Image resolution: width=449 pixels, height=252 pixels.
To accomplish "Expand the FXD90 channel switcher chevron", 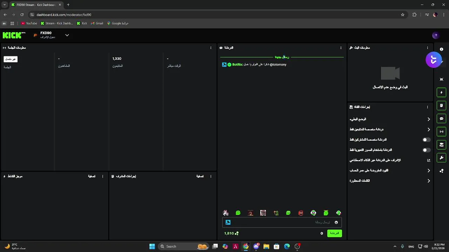I will pyautogui.click(x=67, y=35).
